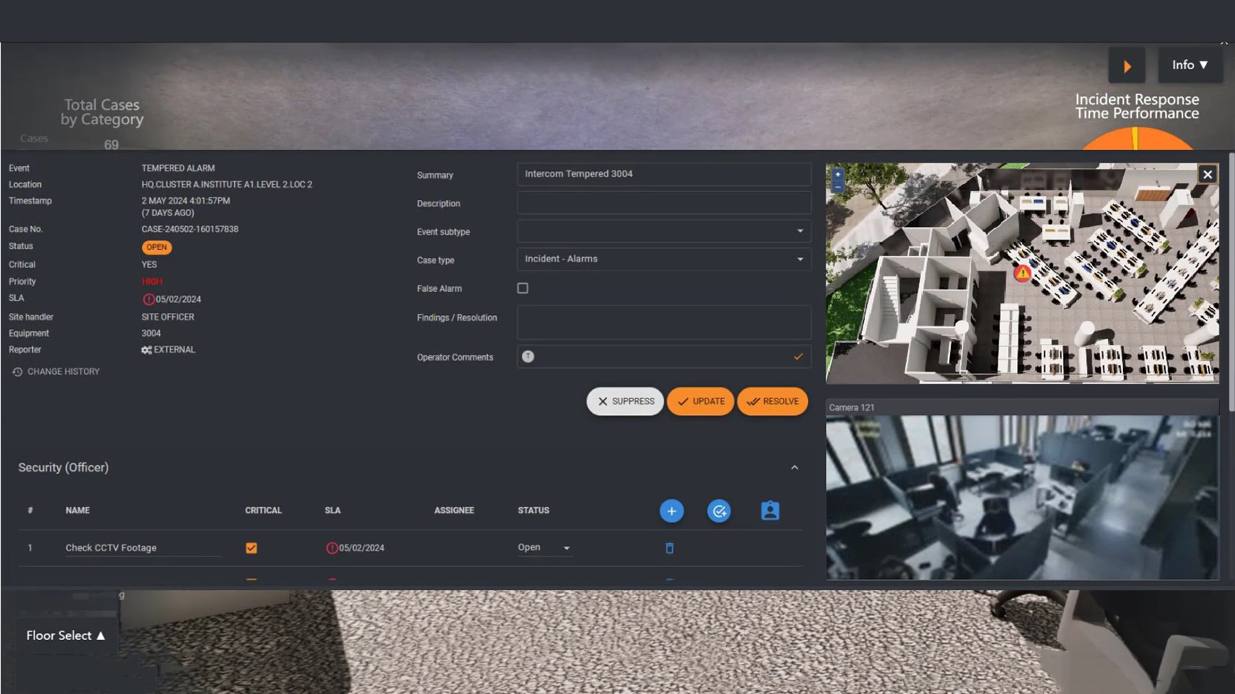Zoom in on the floor plan map
This screenshot has height=694, width=1235.
click(x=837, y=174)
